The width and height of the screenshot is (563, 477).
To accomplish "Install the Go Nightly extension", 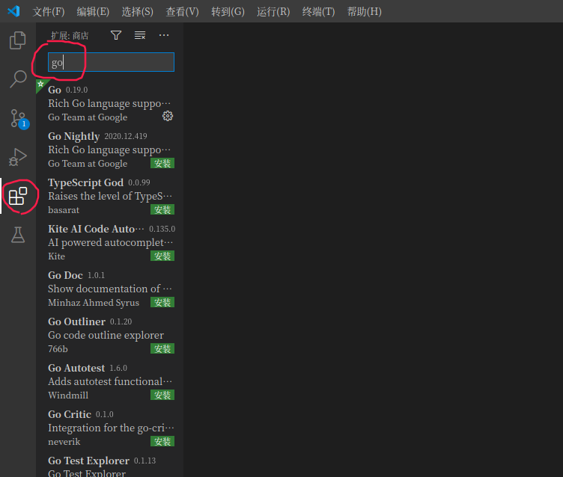I will pyautogui.click(x=162, y=163).
